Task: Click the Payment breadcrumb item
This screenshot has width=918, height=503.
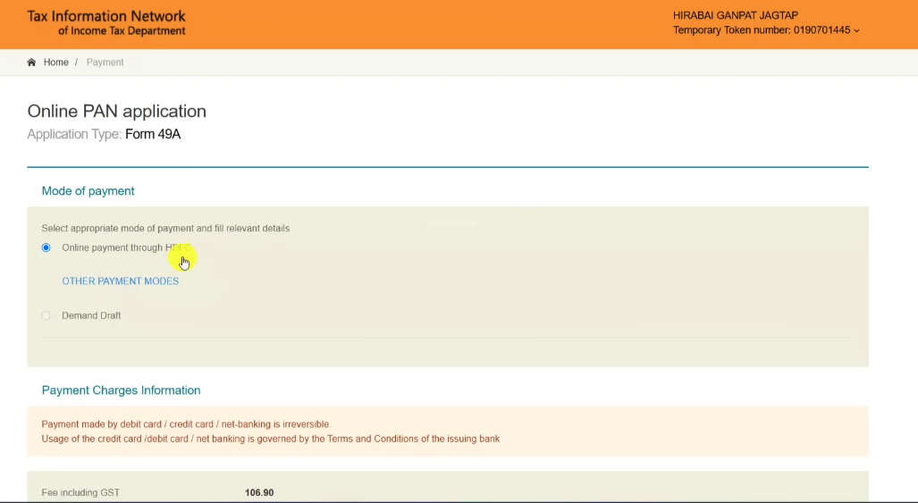Action: coord(105,63)
